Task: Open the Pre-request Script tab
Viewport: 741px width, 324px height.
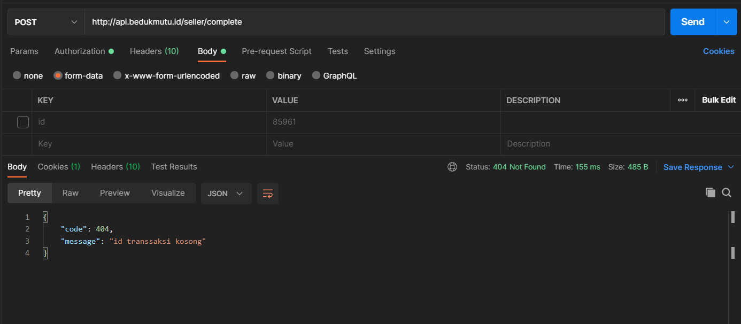Action: (x=276, y=51)
